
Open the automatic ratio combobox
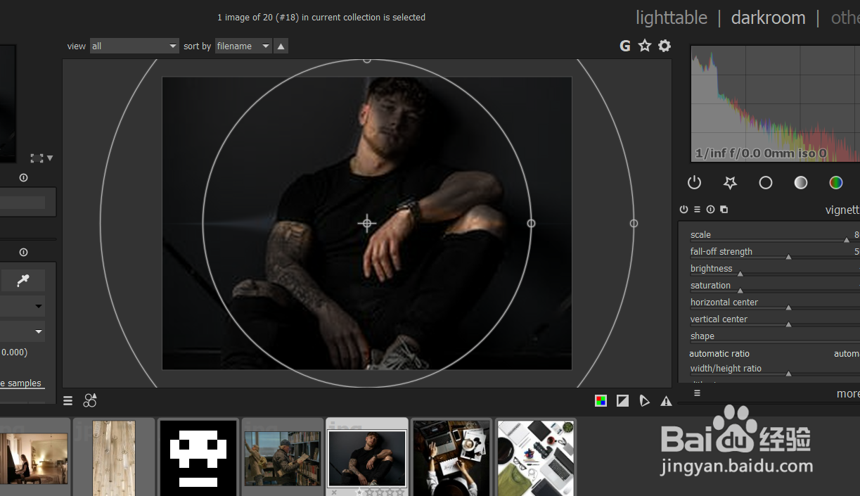pyautogui.click(x=774, y=354)
